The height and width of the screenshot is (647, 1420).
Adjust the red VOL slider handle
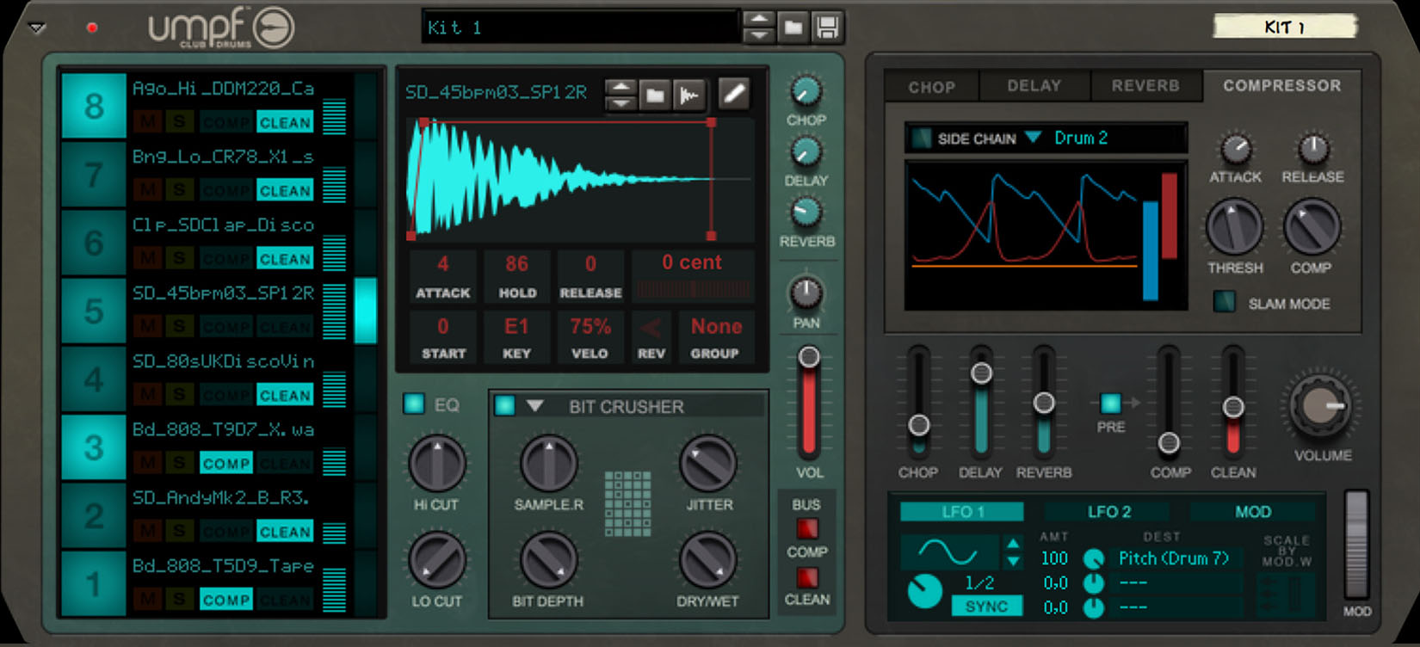[808, 357]
